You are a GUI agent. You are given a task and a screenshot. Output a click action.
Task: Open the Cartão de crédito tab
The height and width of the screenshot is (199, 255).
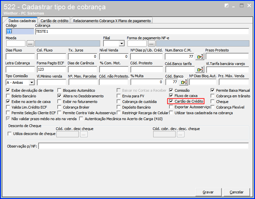pos(54,21)
